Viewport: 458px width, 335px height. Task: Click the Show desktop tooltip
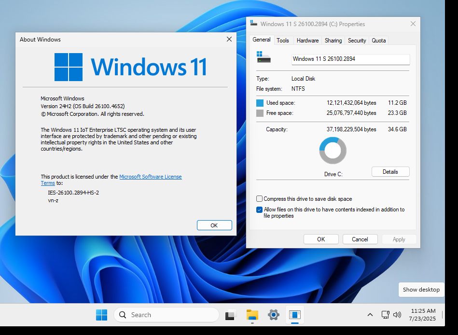[421, 290]
